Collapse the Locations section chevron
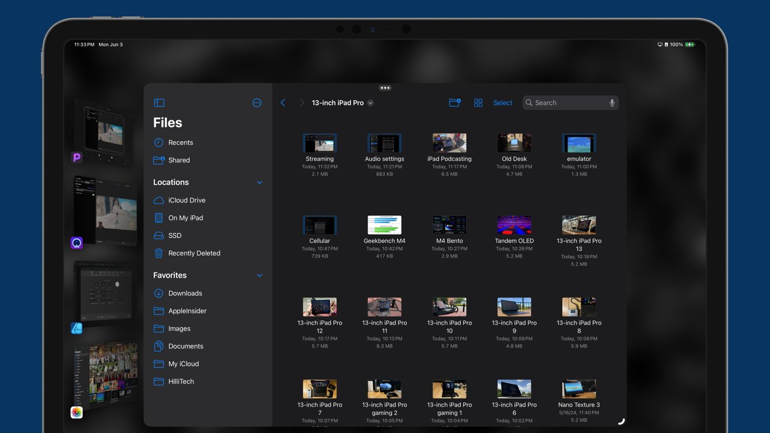This screenshot has width=770, height=433. tap(259, 182)
